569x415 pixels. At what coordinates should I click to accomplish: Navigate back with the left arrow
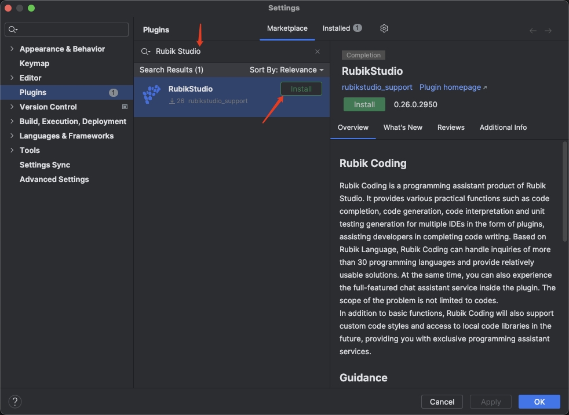click(x=532, y=31)
